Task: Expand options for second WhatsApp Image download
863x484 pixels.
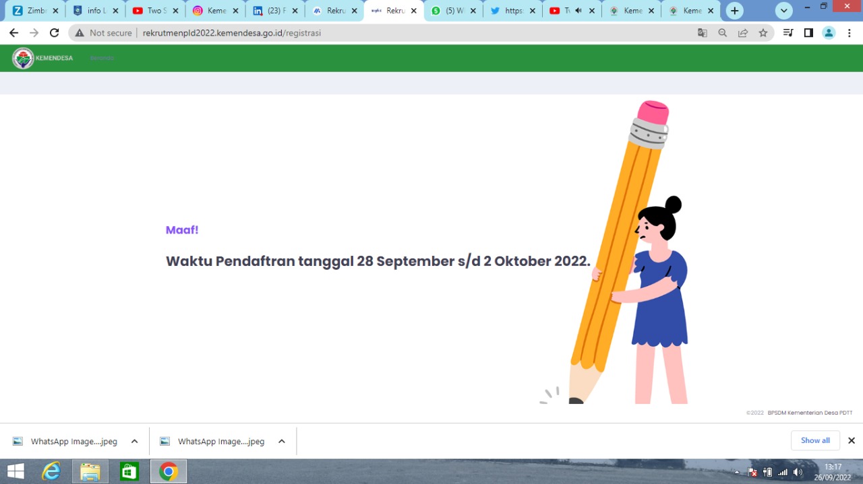Action: tap(281, 442)
